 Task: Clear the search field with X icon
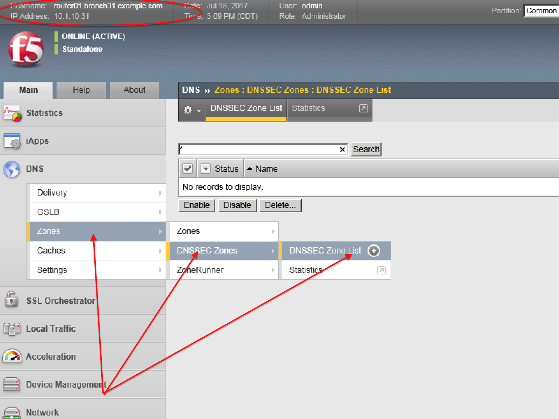tap(342, 149)
